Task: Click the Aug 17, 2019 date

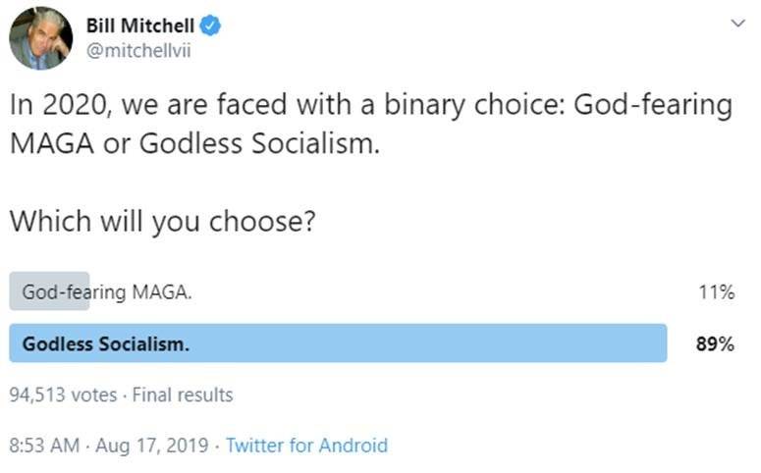Action: tap(152, 446)
